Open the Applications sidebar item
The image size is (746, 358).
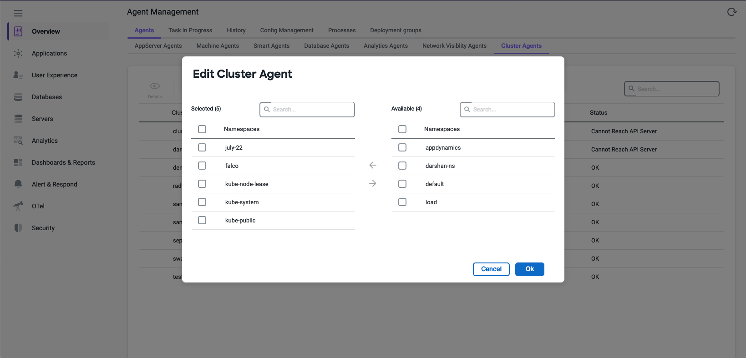tap(59, 53)
